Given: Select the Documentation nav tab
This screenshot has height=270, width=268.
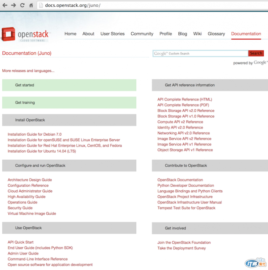Looking at the screenshot, I should point(246,34).
